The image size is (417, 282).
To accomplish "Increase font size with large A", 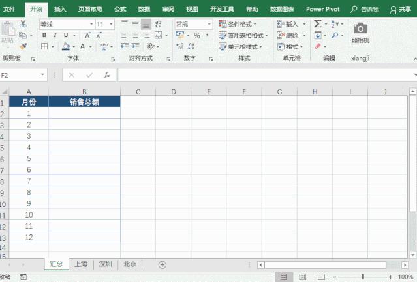I will pos(87,36).
